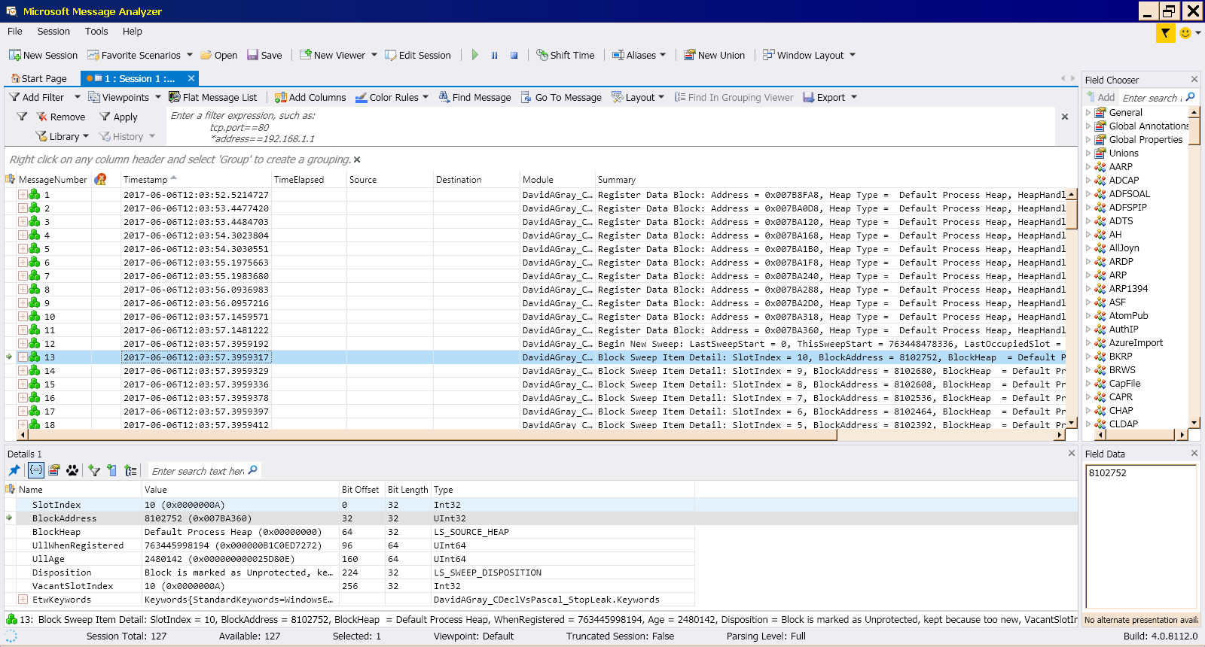Open Add Filter dropdown arrow
Viewport: 1205px width, 647px height.
[77, 97]
